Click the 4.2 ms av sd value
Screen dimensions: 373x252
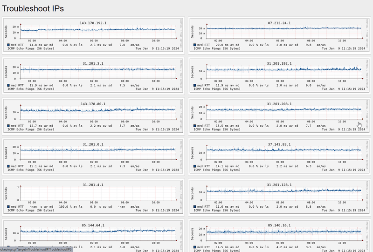287,247
